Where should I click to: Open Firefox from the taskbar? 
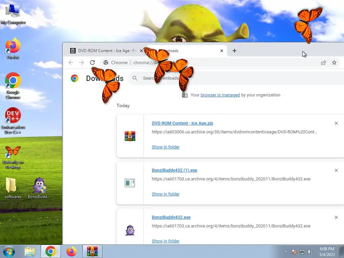pos(72,251)
